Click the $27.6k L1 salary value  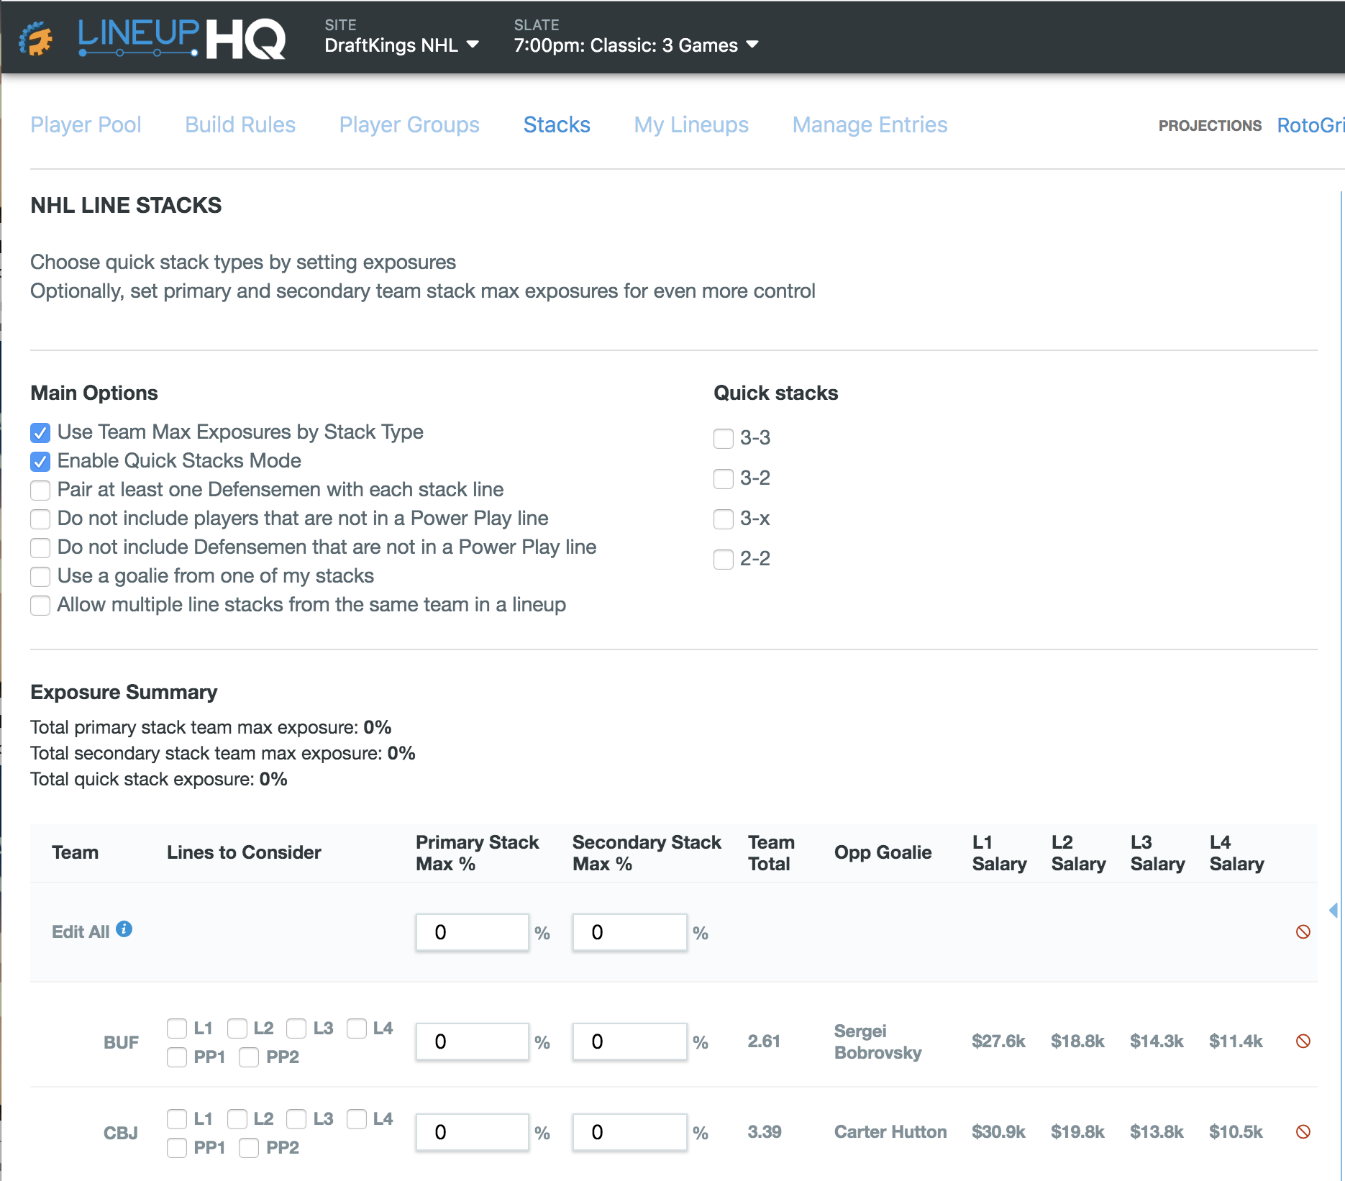[x=998, y=1041]
